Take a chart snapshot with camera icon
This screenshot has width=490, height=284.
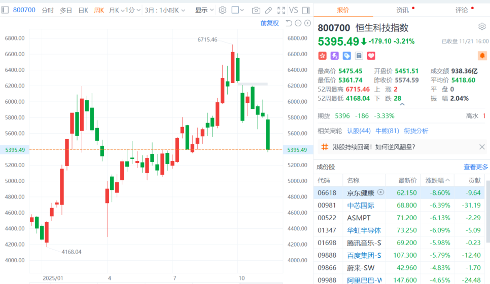click(x=256, y=11)
